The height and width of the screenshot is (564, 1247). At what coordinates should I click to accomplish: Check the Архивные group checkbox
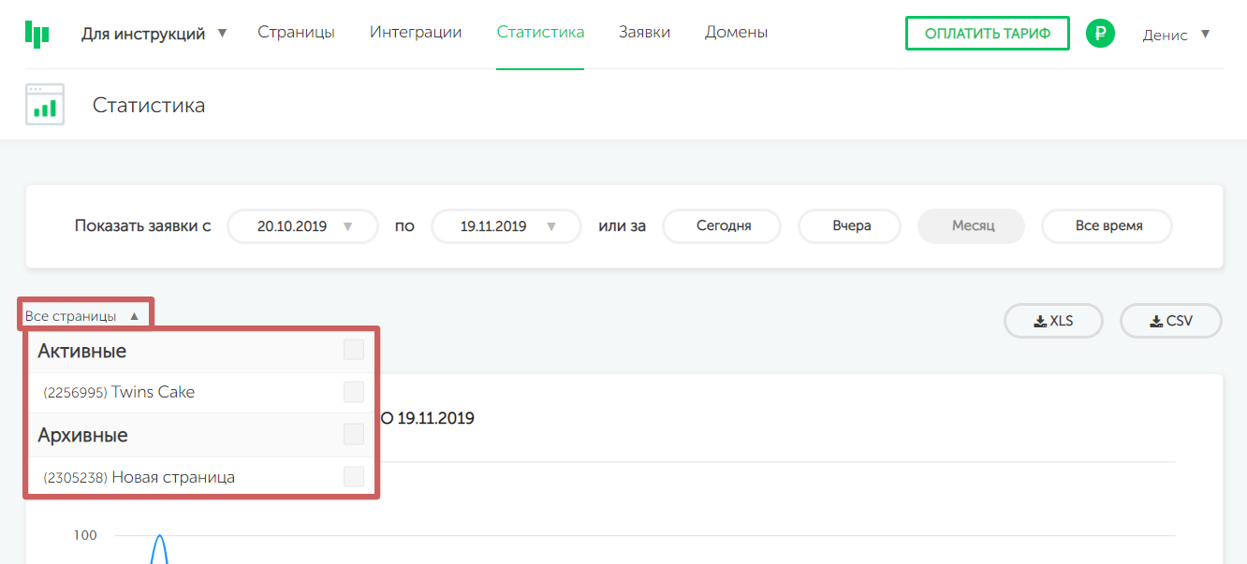point(353,435)
